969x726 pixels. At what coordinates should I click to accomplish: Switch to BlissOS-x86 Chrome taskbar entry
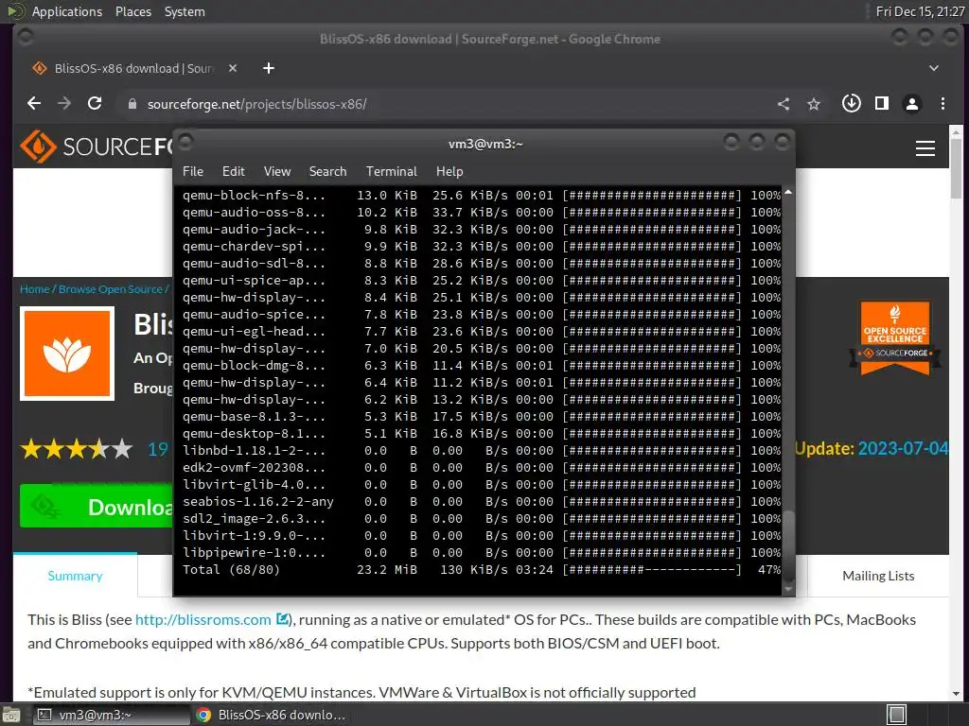point(272,715)
